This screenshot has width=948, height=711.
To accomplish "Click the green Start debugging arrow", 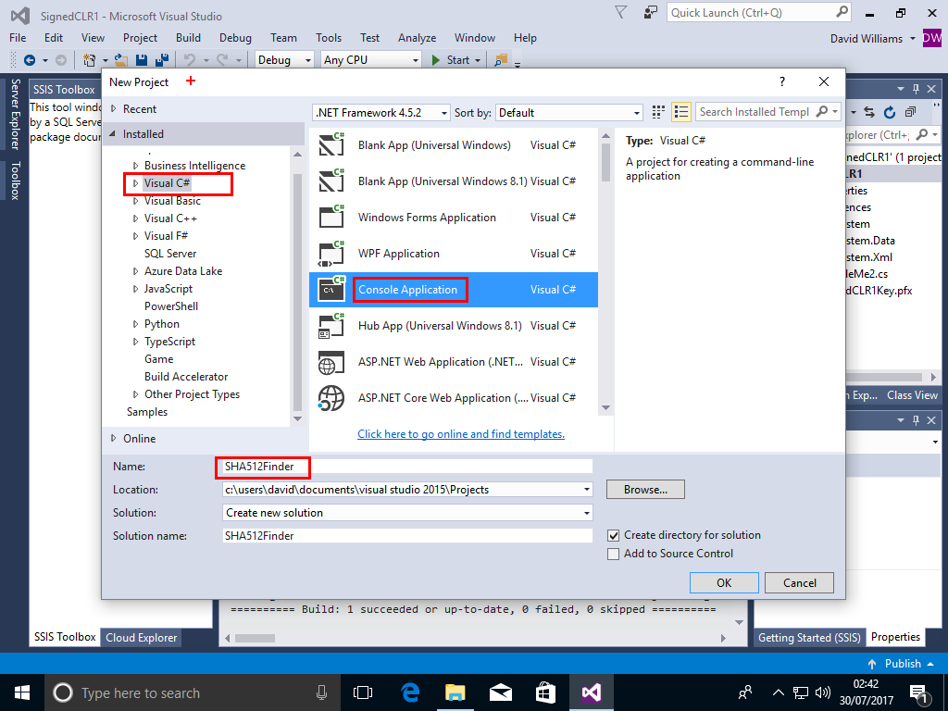I will point(437,60).
